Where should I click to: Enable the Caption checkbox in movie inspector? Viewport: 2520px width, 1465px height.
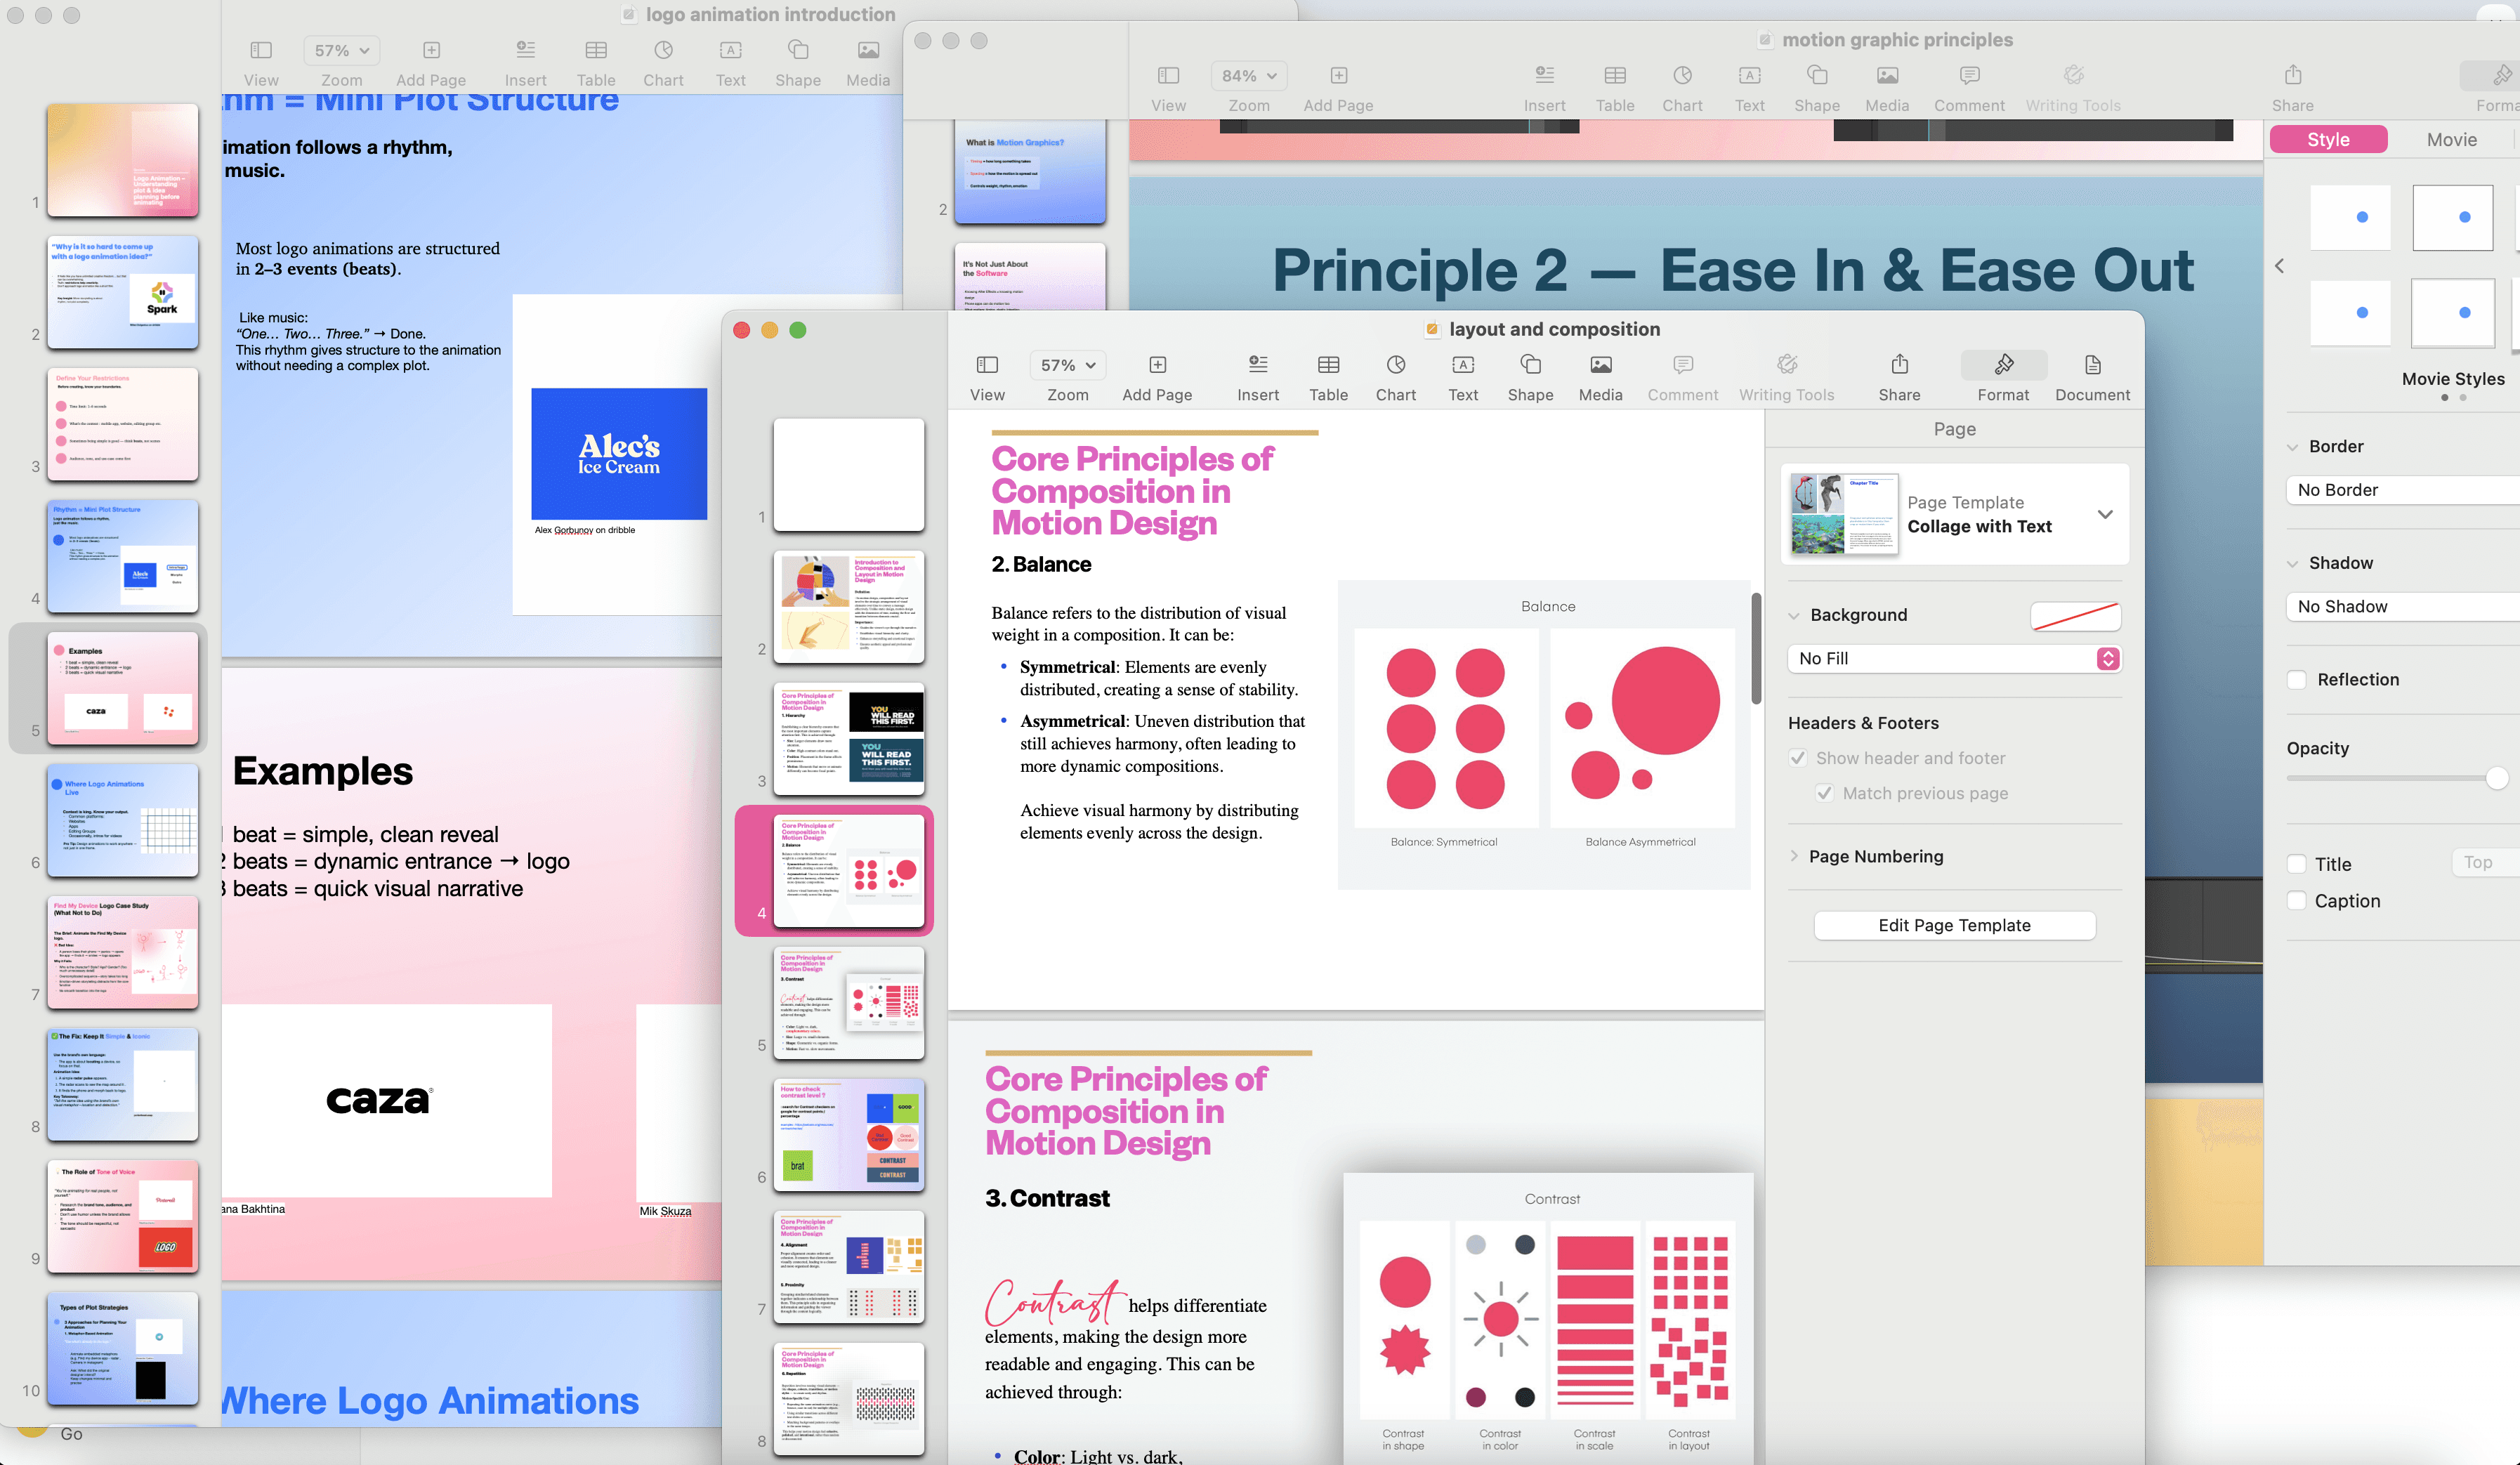pos(2297,901)
